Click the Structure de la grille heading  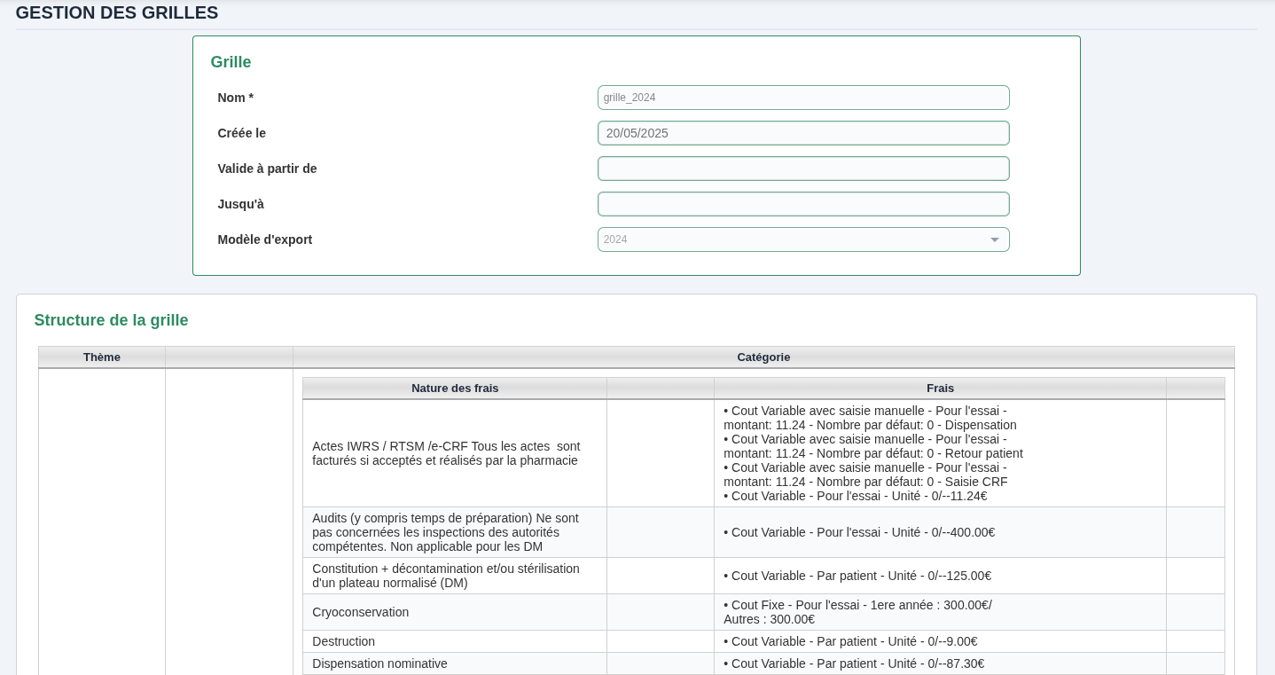click(111, 320)
